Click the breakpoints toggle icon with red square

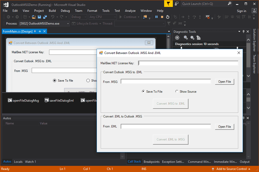208,17
